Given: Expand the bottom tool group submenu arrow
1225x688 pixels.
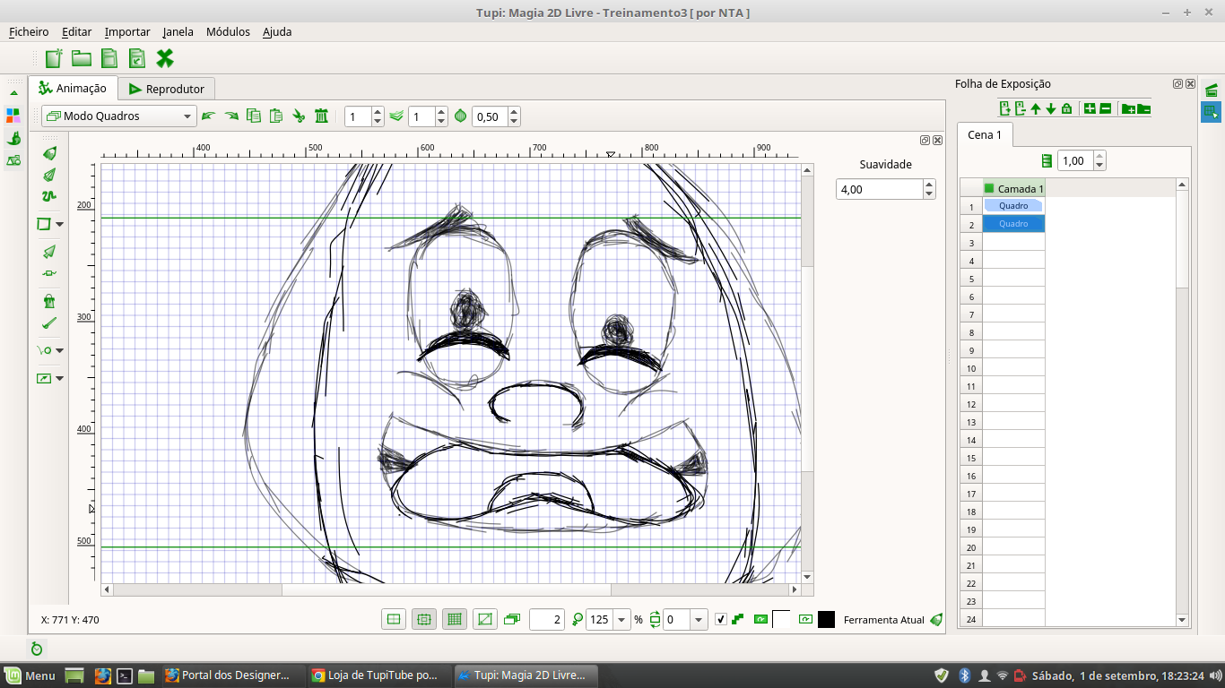Looking at the screenshot, I should pyautogui.click(x=60, y=378).
